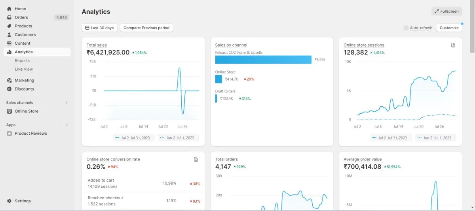Click the Content icon in sidebar
The width and height of the screenshot is (475, 211).
pos(9,43)
